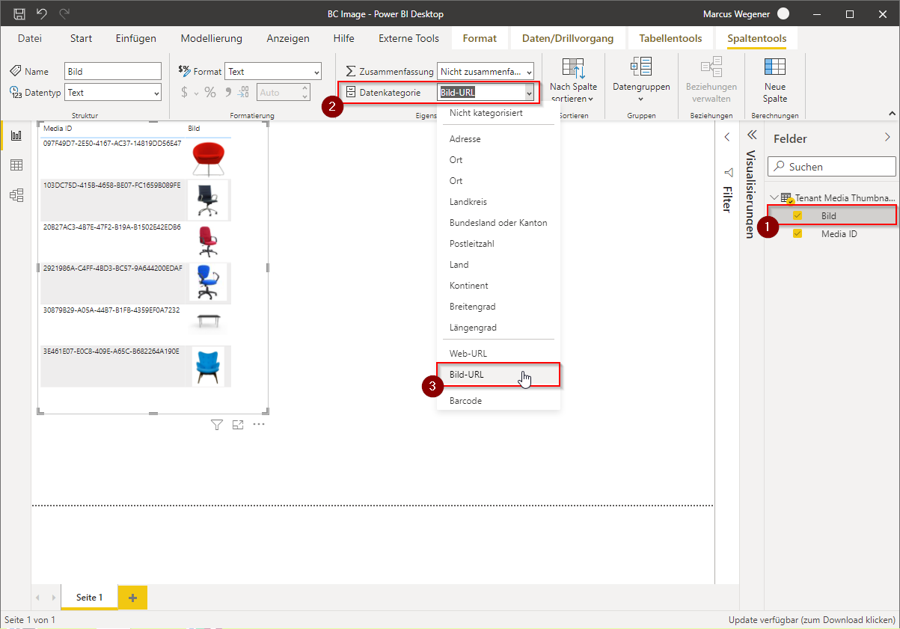900x629 pixels.
Task: Click the Undo arrow icon
Action: click(x=42, y=13)
